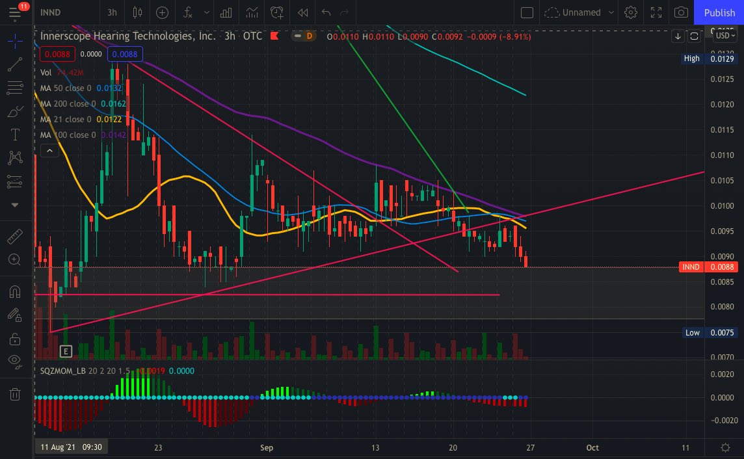Redo the chart action

tap(345, 12)
